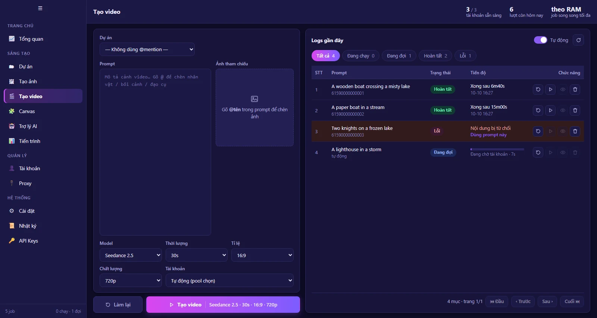Filter logs by Hoàn tất

point(435,56)
